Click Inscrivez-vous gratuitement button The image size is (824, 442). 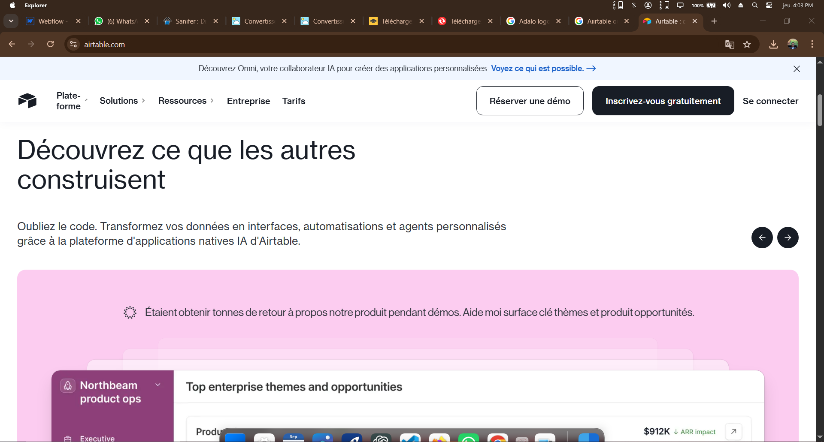(x=663, y=101)
